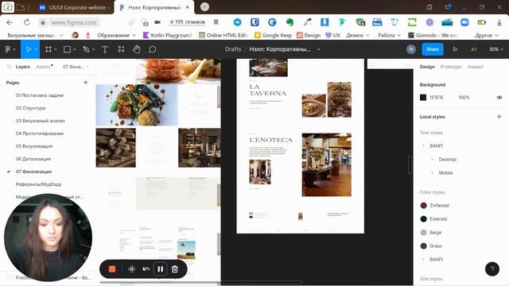Switch to the Prototype tab

tap(451, 67)
